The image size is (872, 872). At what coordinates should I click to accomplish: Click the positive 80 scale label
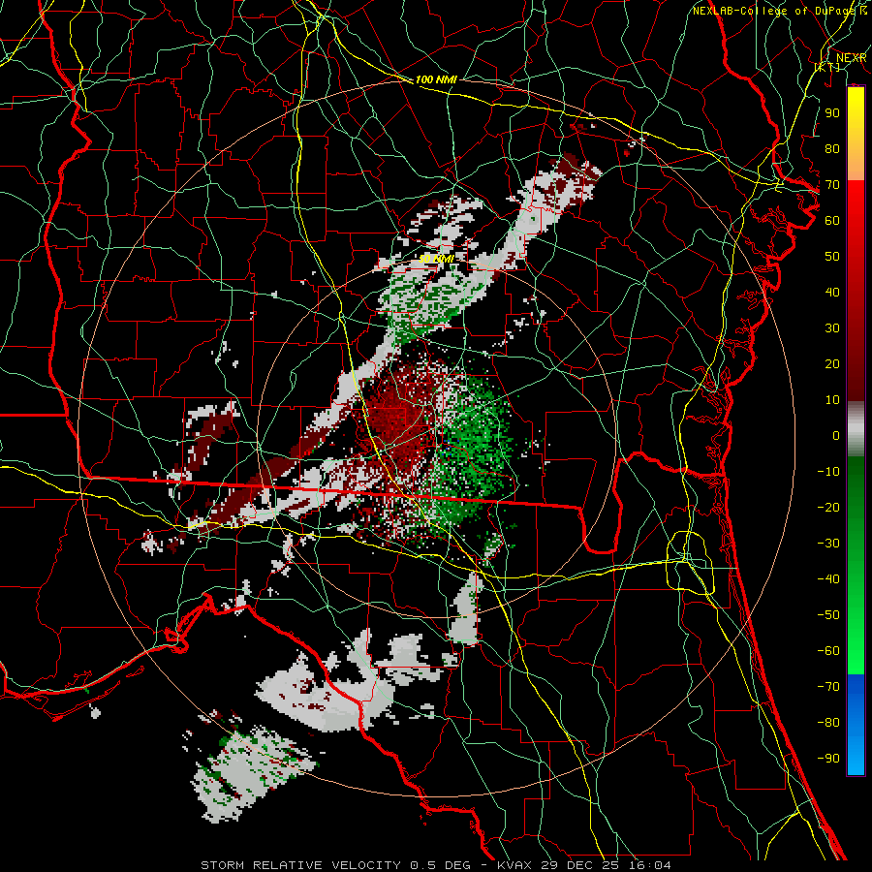[x=832, y=148]
